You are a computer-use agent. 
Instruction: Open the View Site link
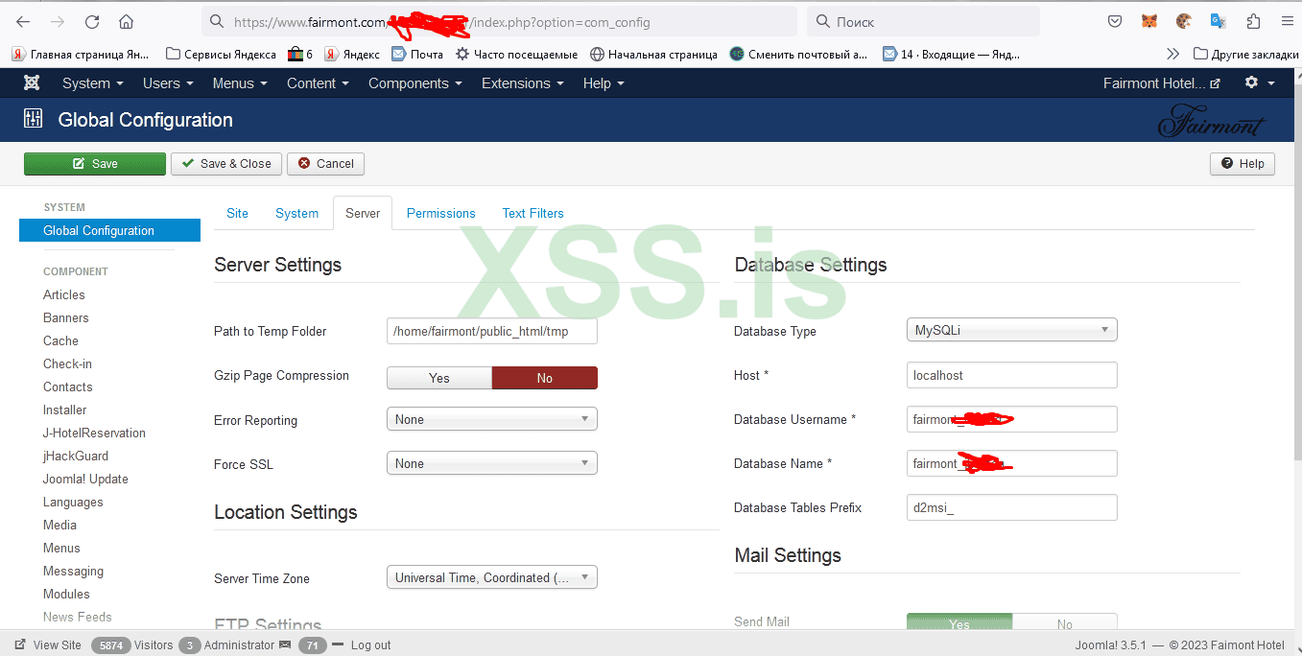49,645
